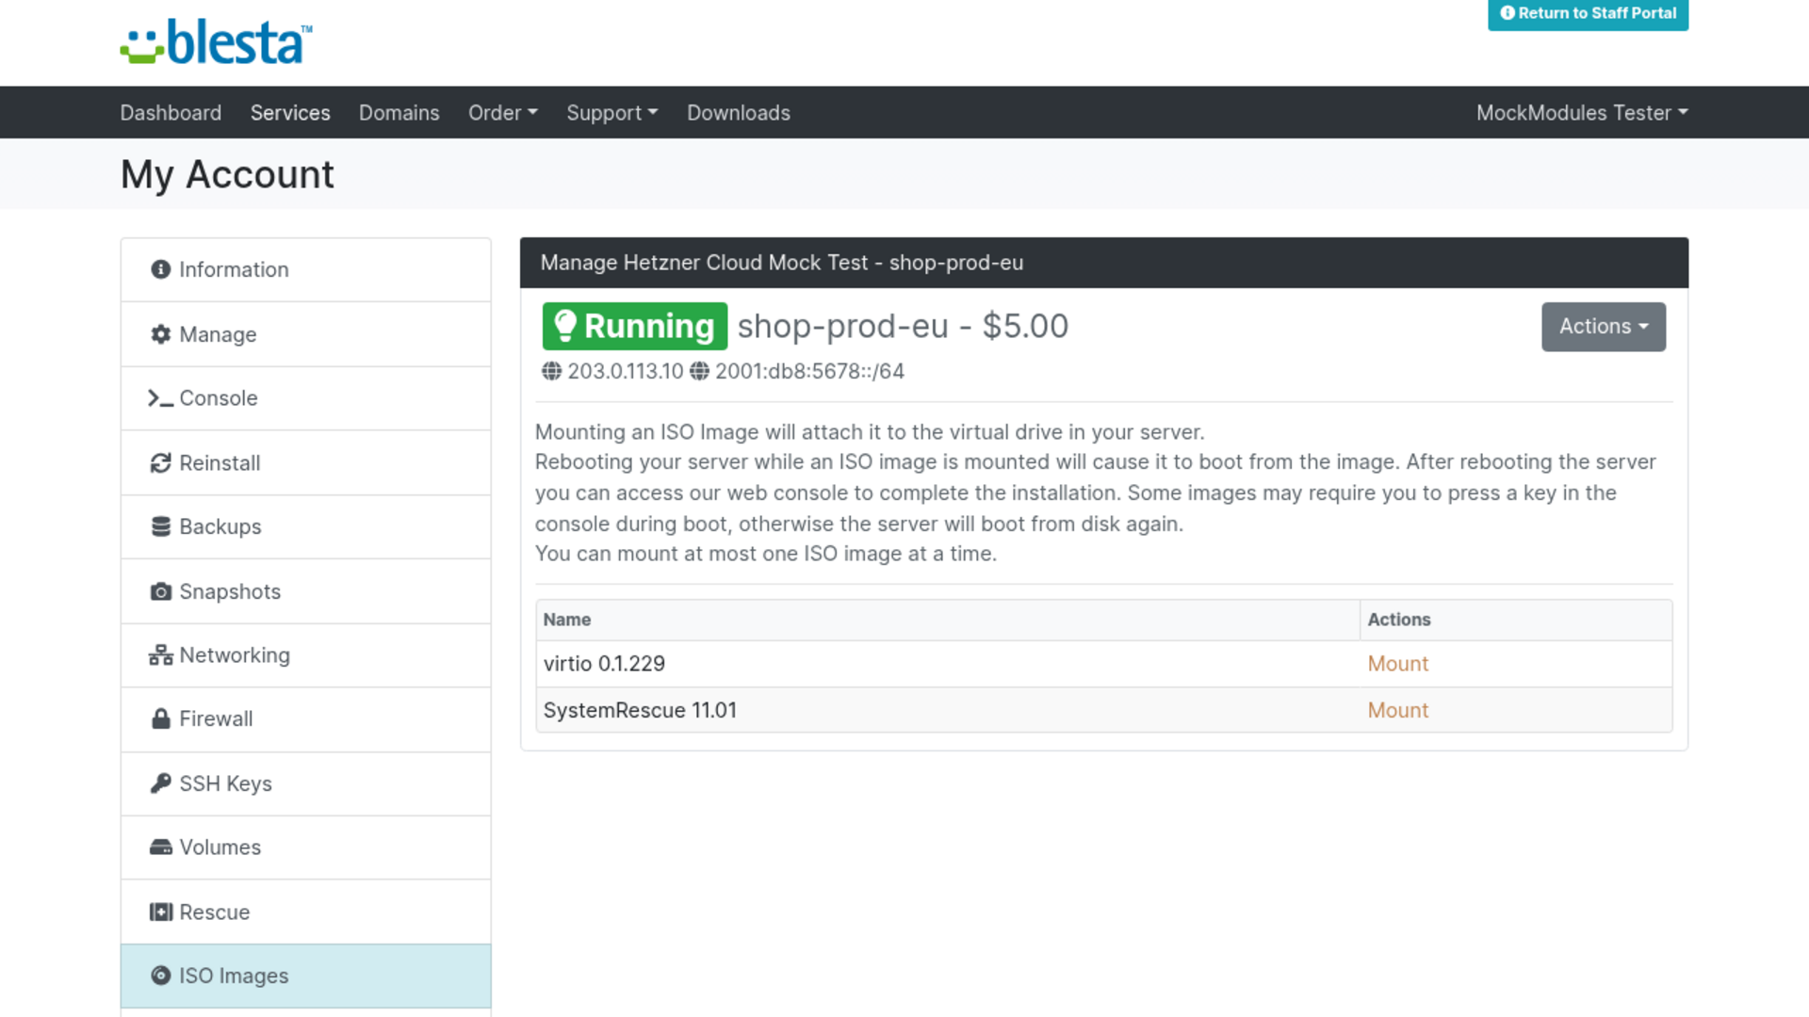The image size is (1809, 1017).
Task: Click the Networking diagram icon
Action: point(161,655)
